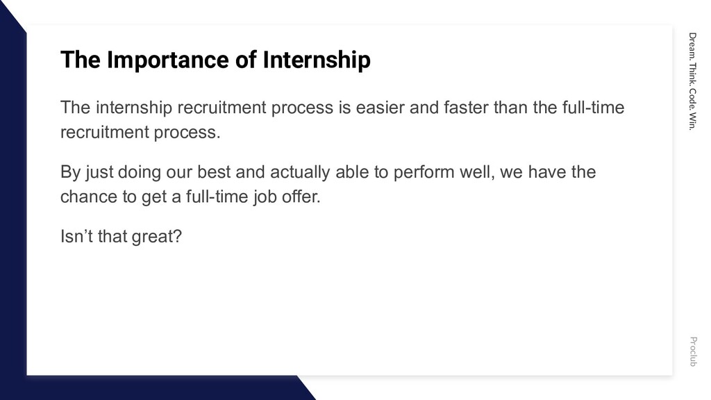Screen dimensions: 711x400
Task: Click the slide title The Importance of Internship
Action: pyautogui.click(x=215, y=60)
